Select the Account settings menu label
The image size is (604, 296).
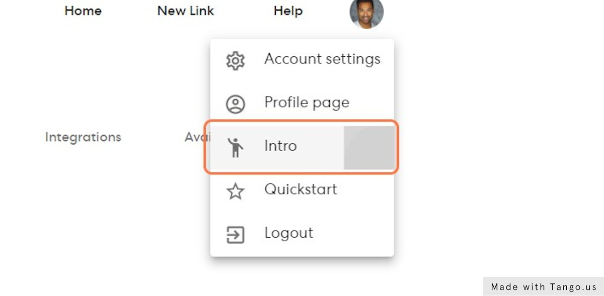point(322,59)
